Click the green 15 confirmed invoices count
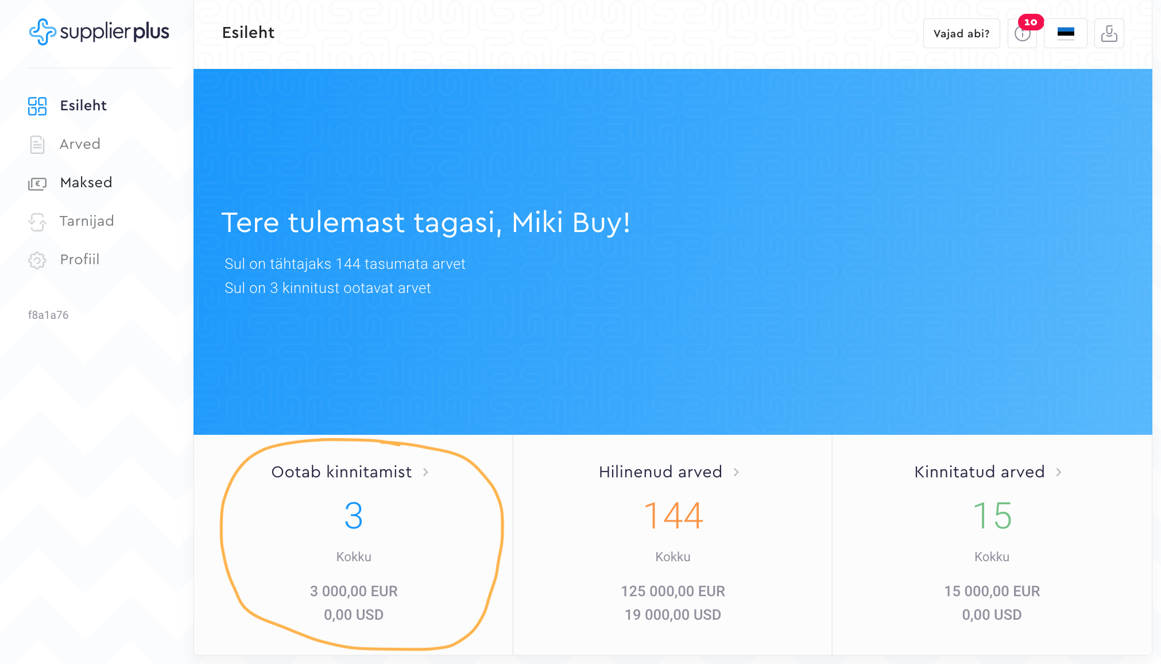The image size is (1161, 664). point(992,515)
